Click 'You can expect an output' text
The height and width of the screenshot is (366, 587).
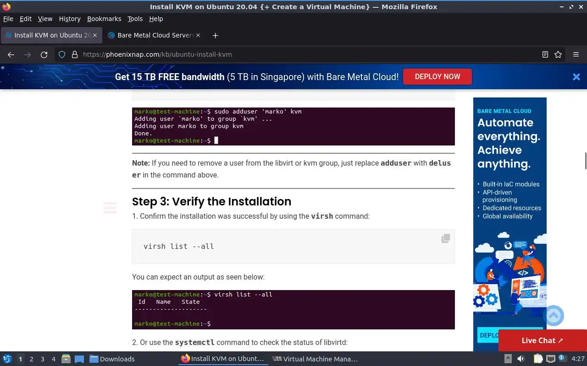coord(198,277)
